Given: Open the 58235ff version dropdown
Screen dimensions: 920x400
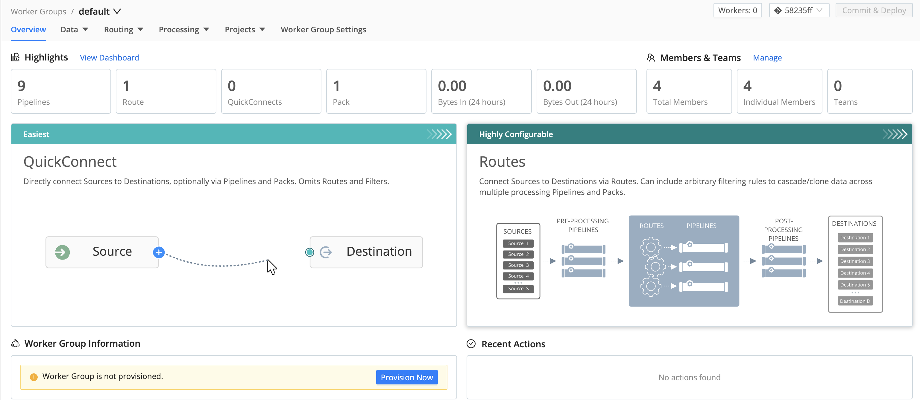Looking at the screenshot, I should point(798,10).
